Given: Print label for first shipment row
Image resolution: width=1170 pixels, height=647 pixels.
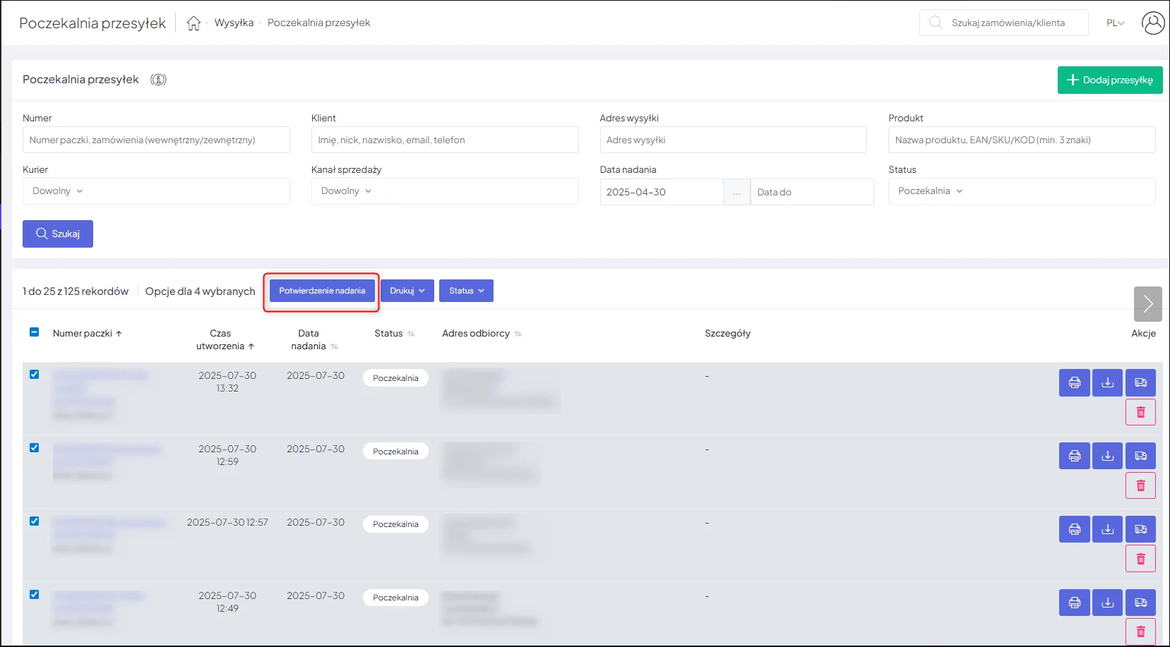Looking at the screenshot, I should pyautogui.click(x=1074, y=382).
